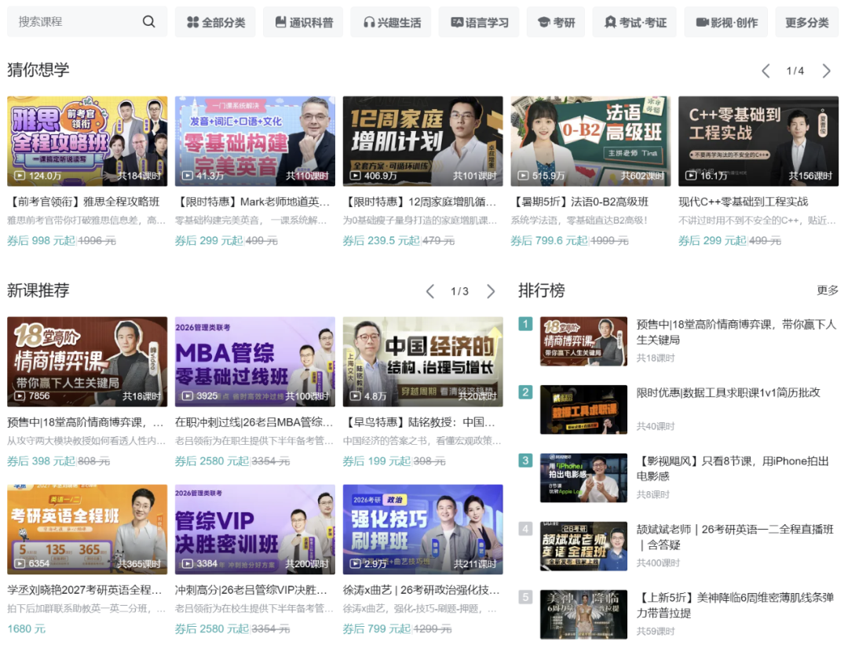Expand 更多分类 menu

point(807,22)
